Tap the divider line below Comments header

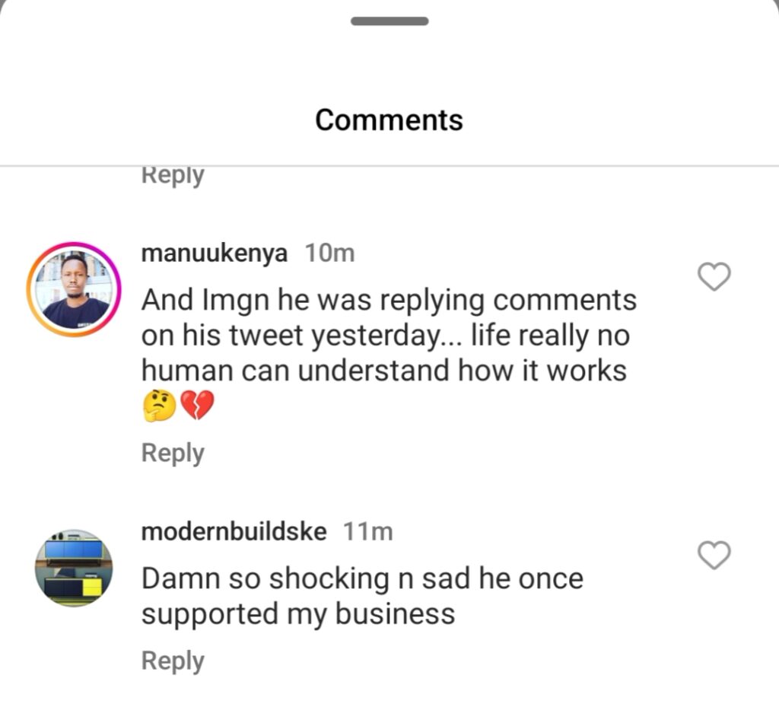(x=389, y=165)
